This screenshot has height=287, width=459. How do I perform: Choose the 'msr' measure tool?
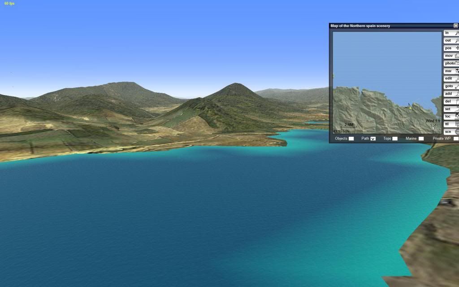tap(451, 71)
